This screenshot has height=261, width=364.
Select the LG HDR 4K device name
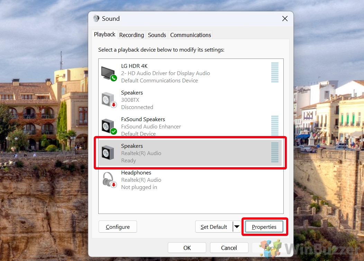click(134, 66)
